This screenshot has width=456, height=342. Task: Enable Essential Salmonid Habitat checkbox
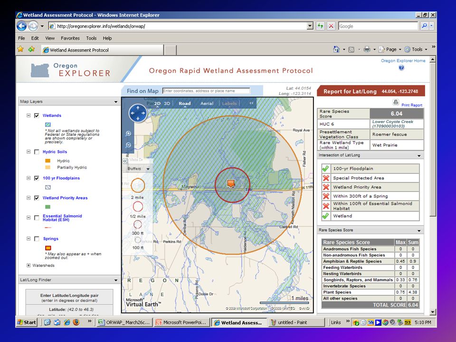pos(37,218)
